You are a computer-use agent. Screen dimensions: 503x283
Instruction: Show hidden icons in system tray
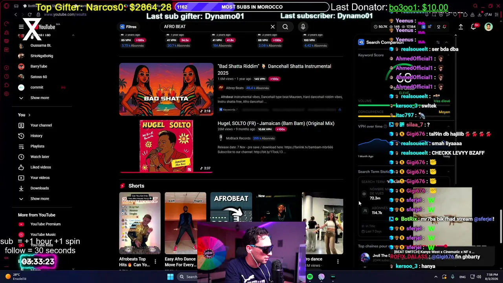click(x=435, y=277)
